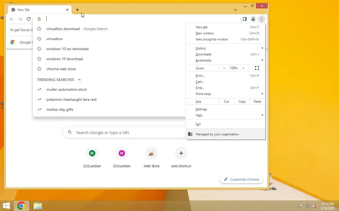Open the magenta E2Guardian shortcut
The height and width of the screenshot is (211, 339).
122,158
